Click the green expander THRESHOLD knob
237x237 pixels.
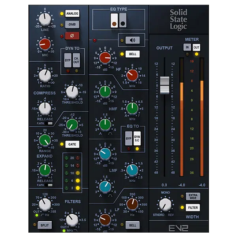(x=72, y=125)
